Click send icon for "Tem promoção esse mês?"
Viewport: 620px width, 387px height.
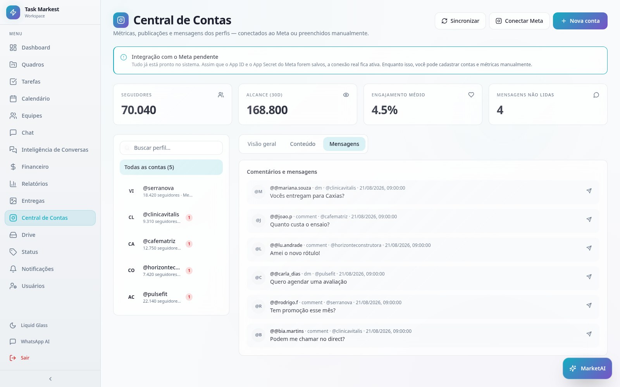tap(589, 305)
